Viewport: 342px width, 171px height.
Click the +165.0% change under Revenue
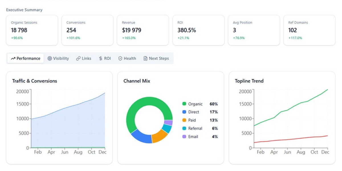(129, 38)
